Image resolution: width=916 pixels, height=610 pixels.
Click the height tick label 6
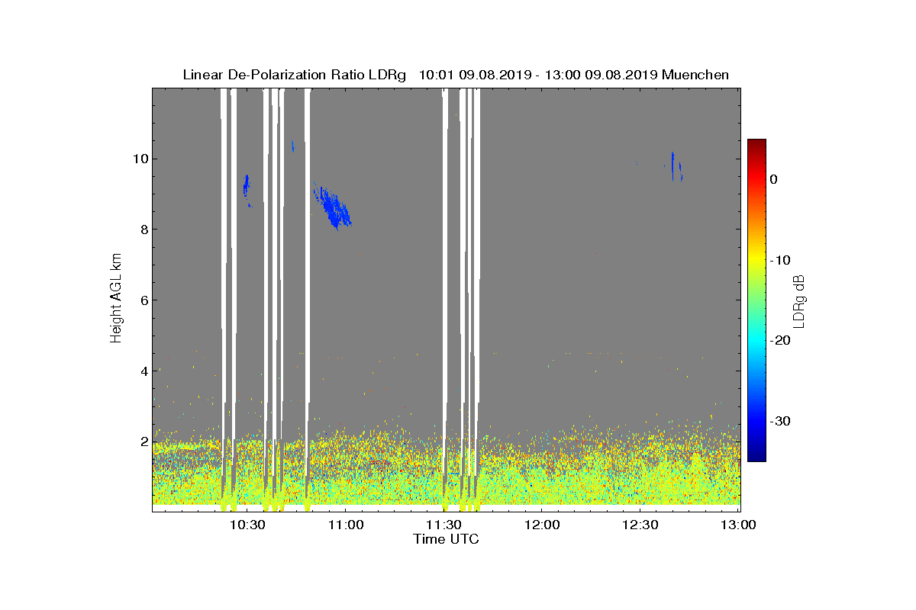[142, 300]
